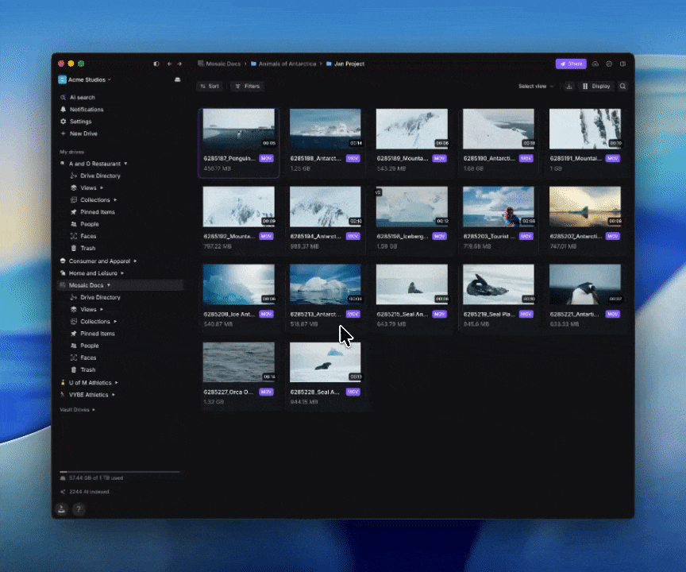This screenshot has height=572, width=686.
Task: Click the purple Share button
Action: [x=571, y=64]
